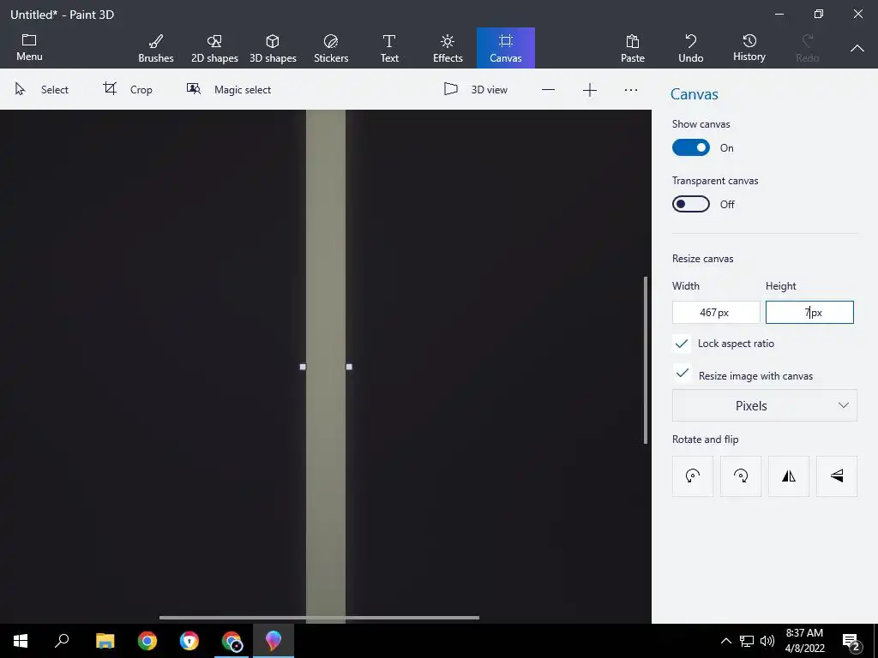Open the network icon in tray
878x658 pixels.
(747, 641)
